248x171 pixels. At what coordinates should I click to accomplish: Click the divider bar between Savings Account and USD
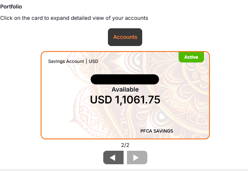[86, 61]
